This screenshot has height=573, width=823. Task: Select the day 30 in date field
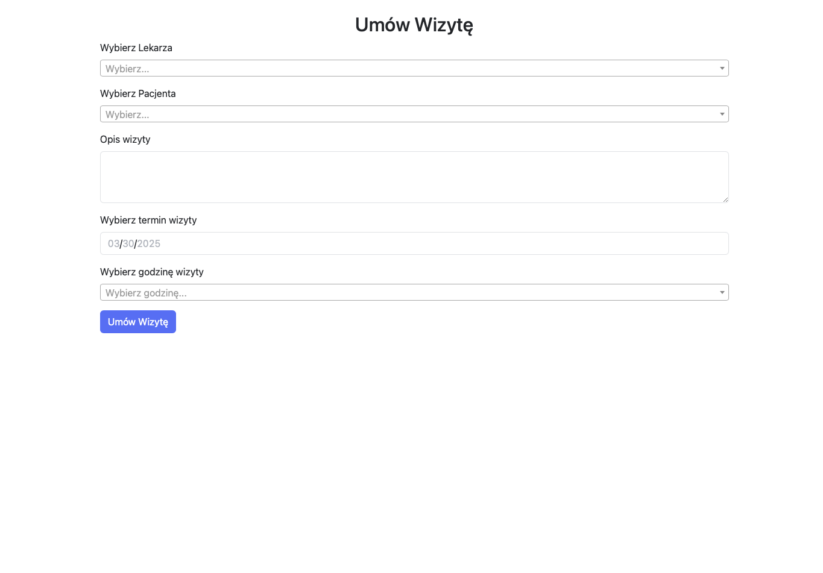(x=128, y=243)
